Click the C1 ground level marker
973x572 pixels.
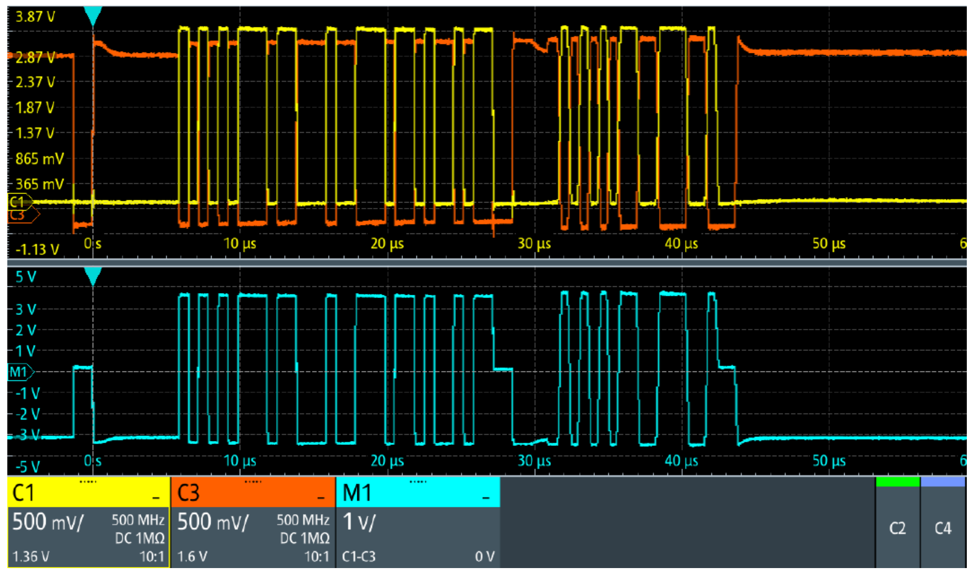(19, 201)
